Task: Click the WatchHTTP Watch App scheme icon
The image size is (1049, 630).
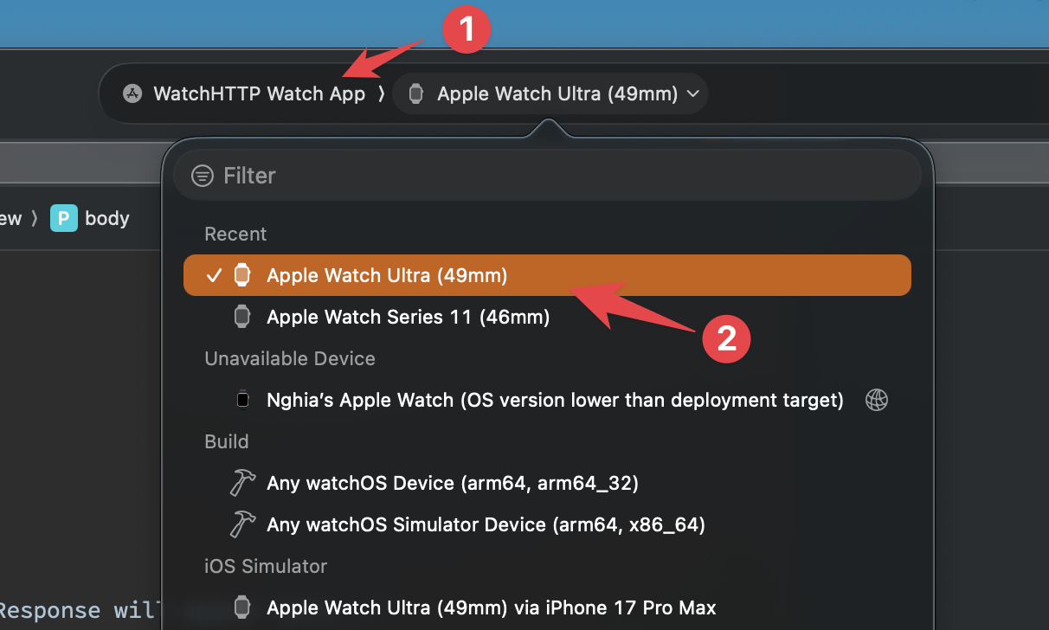Action: point(132,93)
